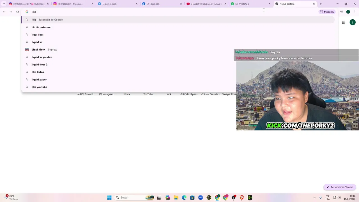Open the green play-arrow app in the taskbar
359x202 pixels.
(x=250, y=198)
